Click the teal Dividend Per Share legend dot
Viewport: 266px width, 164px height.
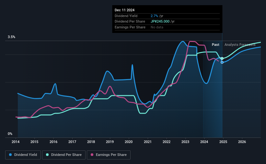click(x=47, y=155)
